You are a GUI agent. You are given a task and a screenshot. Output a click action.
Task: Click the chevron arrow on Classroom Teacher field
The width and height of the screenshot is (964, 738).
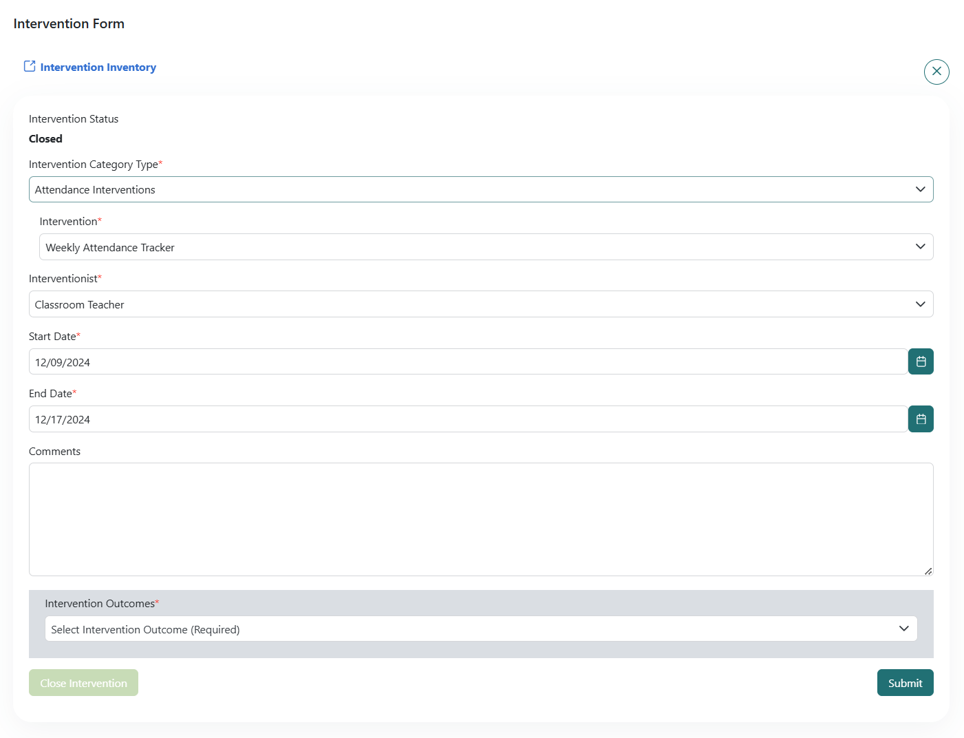920,304
